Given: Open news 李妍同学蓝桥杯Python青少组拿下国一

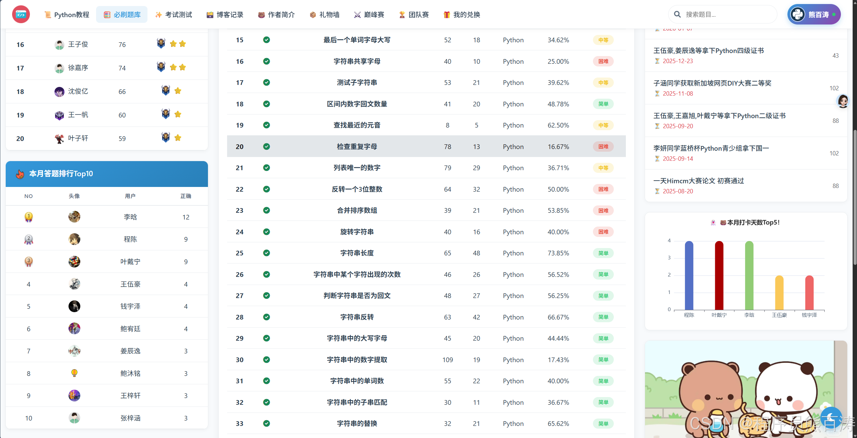Looking at the screenshot, I should (x=711, y=148).
